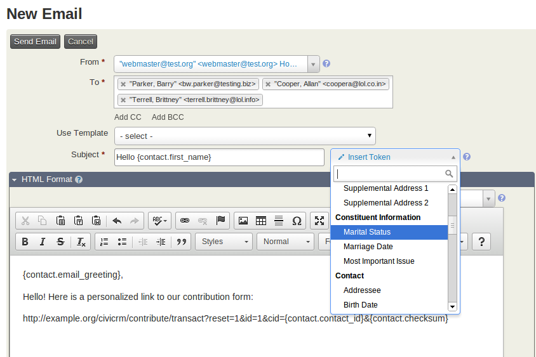Remove Parker, Barry from recipients

[123, 84]
